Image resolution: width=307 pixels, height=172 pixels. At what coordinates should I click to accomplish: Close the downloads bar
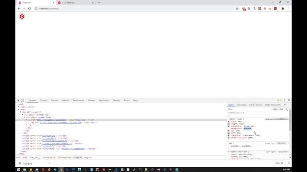(x=288, y=163)
